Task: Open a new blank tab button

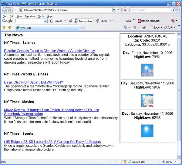Action: (82, 28)
